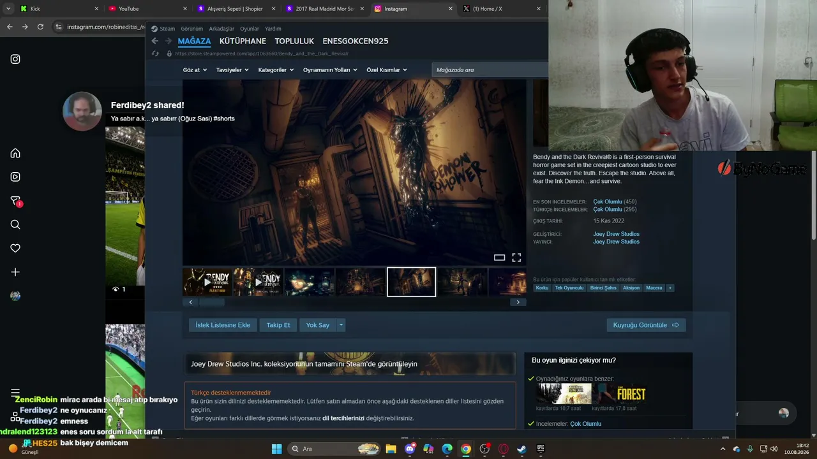Open Steam from the Windows taskbar
The width and height of the screenshot is (817, 459).
click(522, 449)
